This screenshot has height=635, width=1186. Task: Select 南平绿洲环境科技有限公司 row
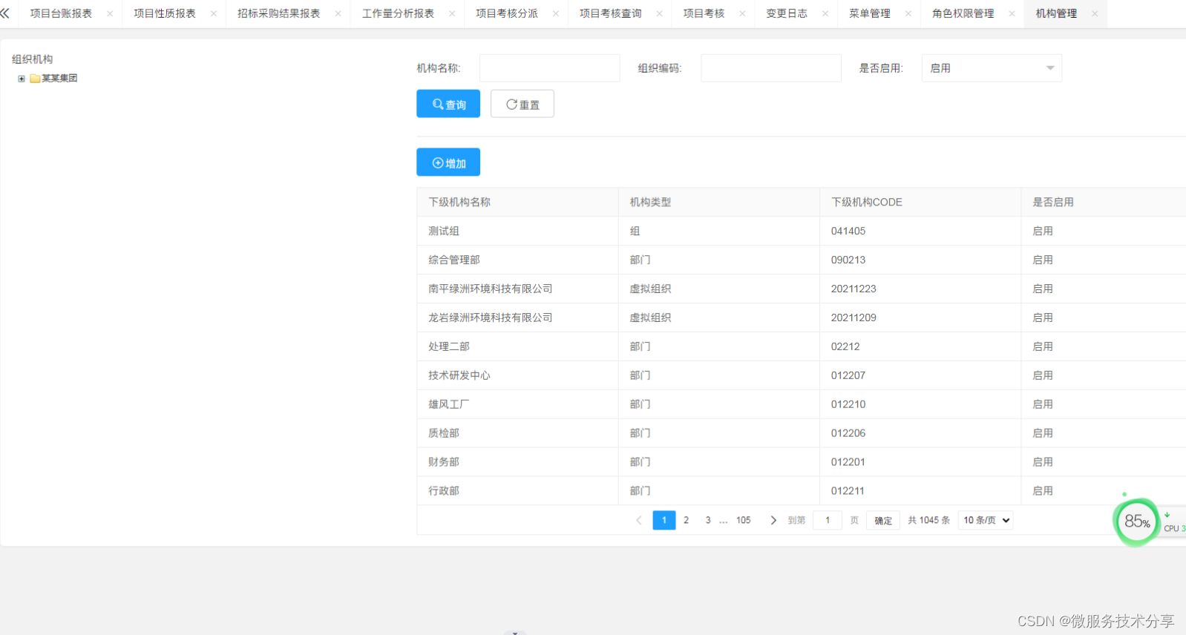tap(802, 289)
